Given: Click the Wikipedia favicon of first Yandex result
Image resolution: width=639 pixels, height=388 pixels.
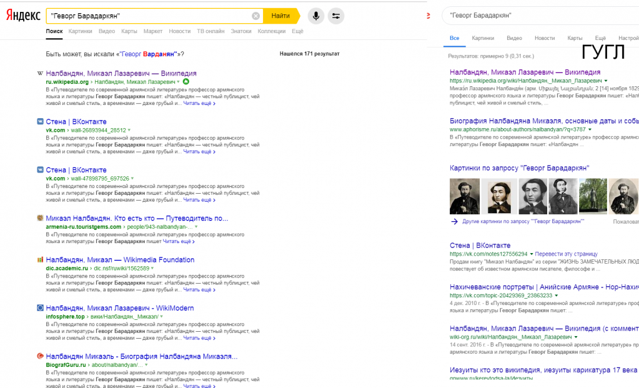Looking at the screenshot, I should coord(40,73).
